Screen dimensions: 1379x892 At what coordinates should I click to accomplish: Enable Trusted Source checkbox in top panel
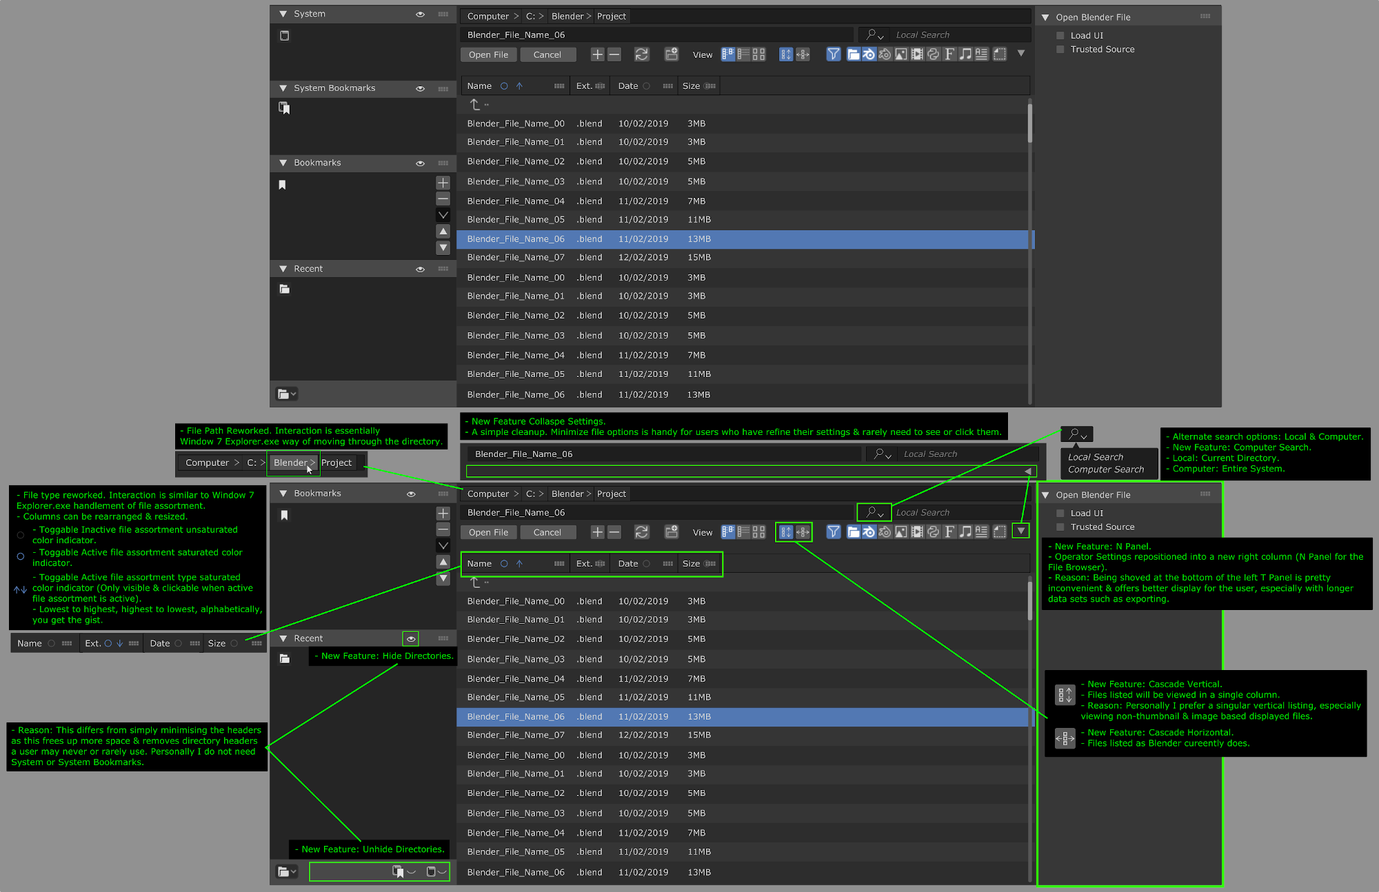point(1060,49)
